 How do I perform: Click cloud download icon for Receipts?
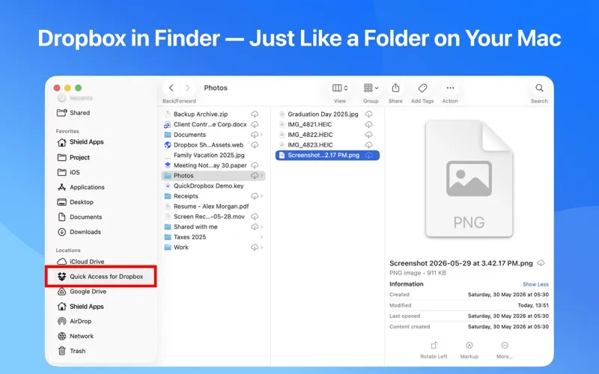pos(255,196)
